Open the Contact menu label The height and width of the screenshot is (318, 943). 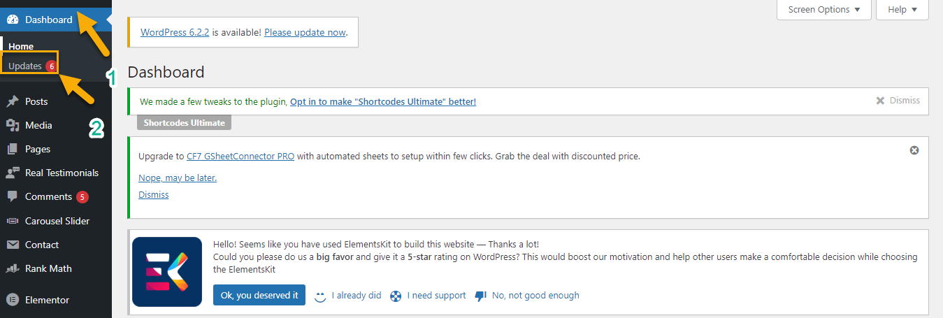[42, 245]
